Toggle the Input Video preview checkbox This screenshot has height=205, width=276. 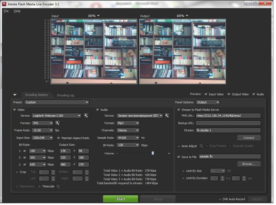206,94
